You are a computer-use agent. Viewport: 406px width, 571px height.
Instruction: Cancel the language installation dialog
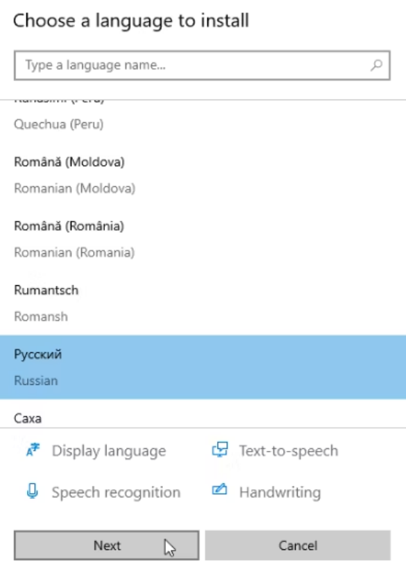tap(298, 545)
